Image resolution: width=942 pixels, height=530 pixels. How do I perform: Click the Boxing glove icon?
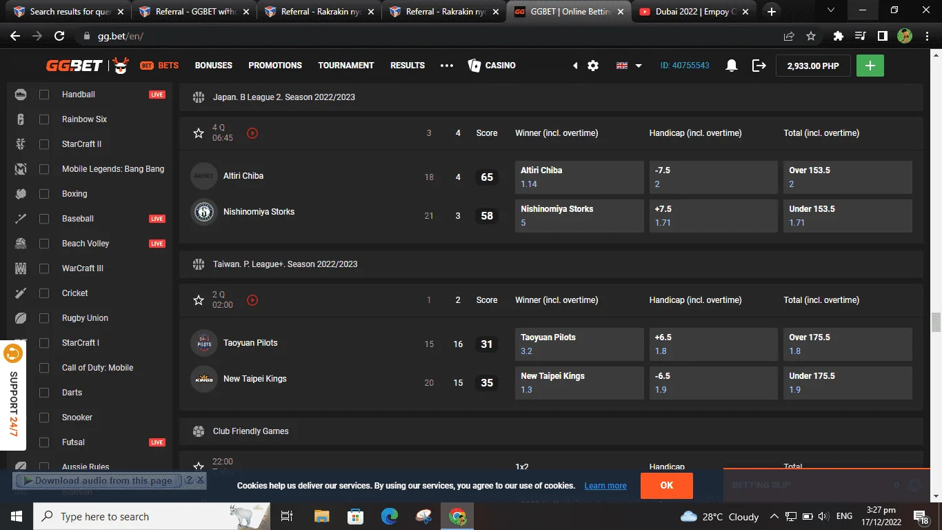click(21, 194)
